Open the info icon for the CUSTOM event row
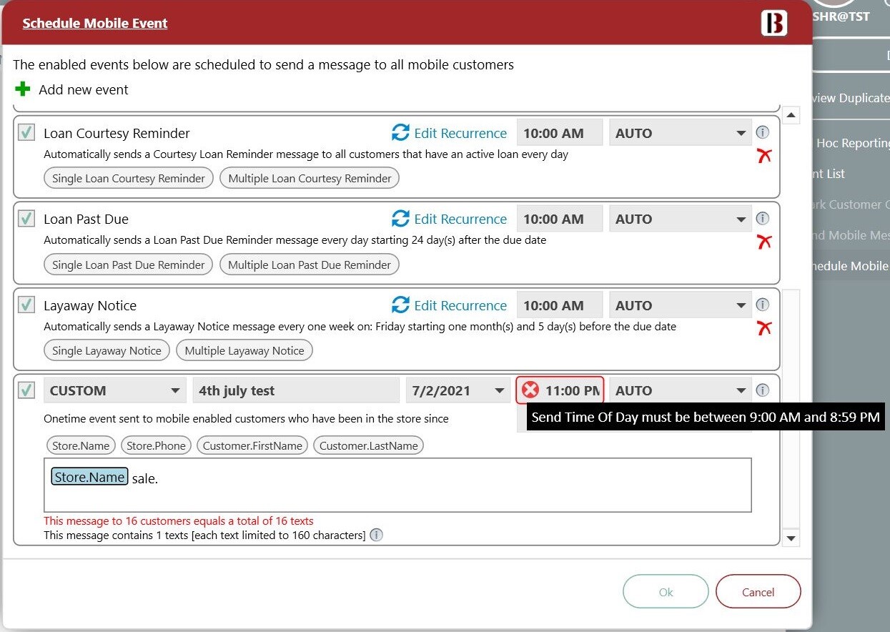This screenshot has height=632, width=890. tap(763, 390)
